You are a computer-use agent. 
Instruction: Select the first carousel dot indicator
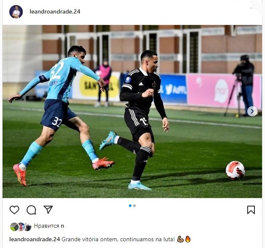[130, 206]
